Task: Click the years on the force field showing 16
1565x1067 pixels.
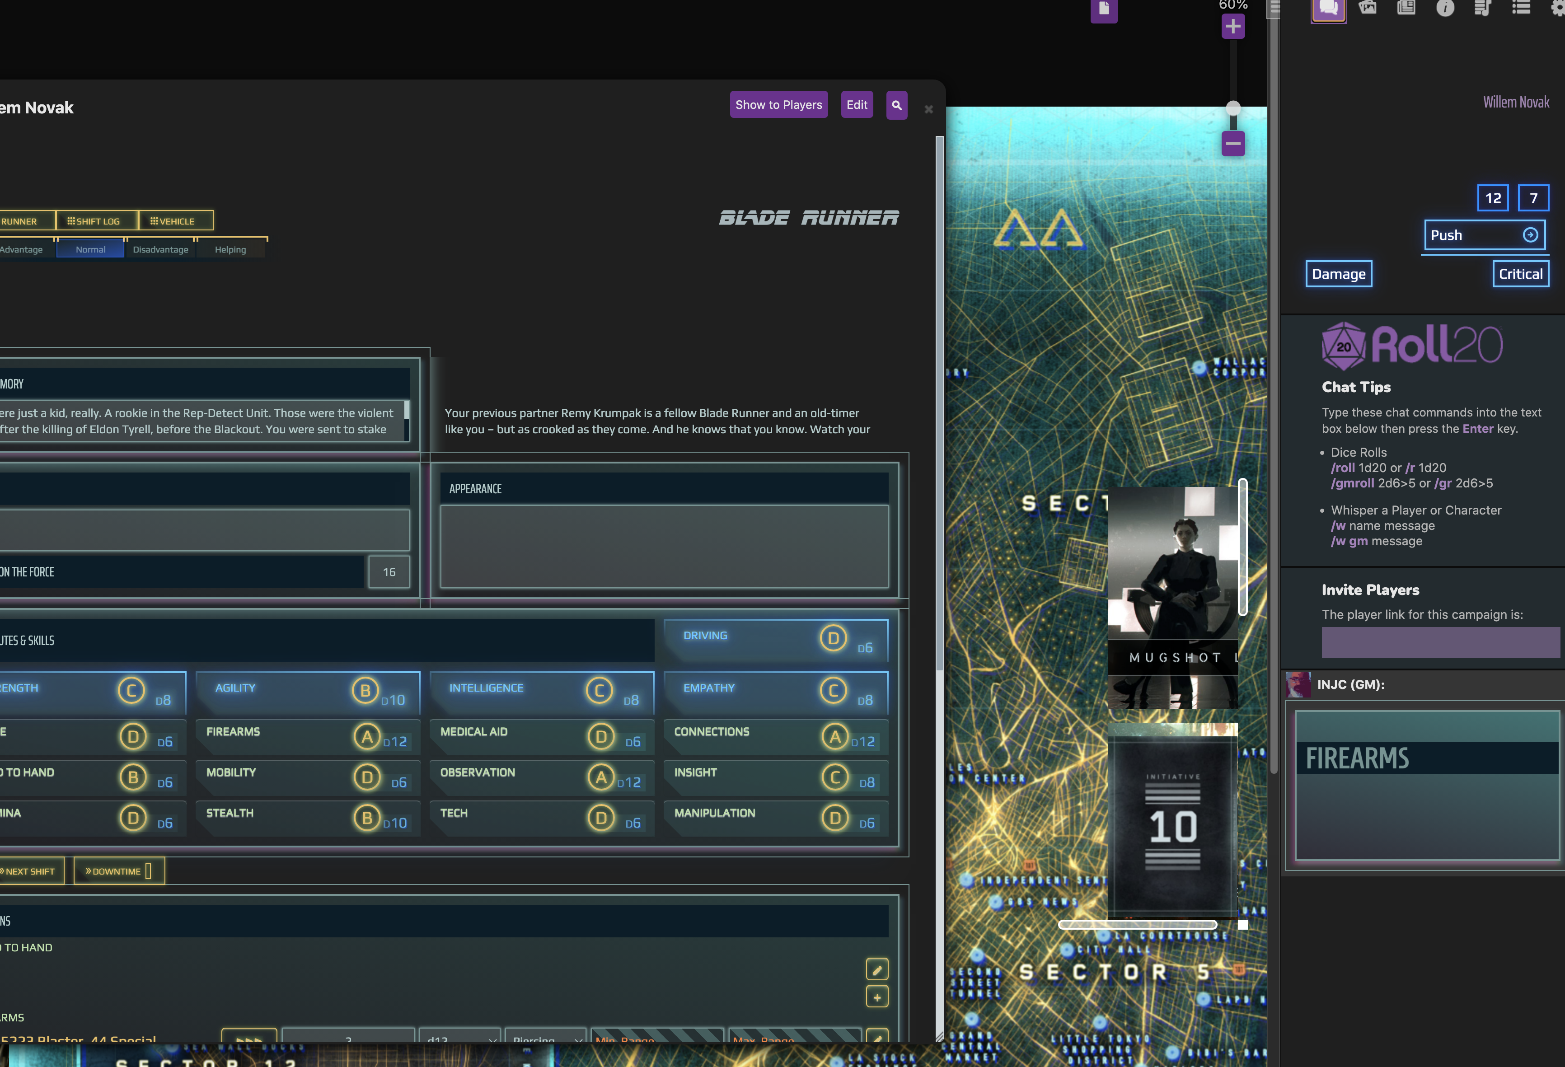Action: [x=389, y=572]
